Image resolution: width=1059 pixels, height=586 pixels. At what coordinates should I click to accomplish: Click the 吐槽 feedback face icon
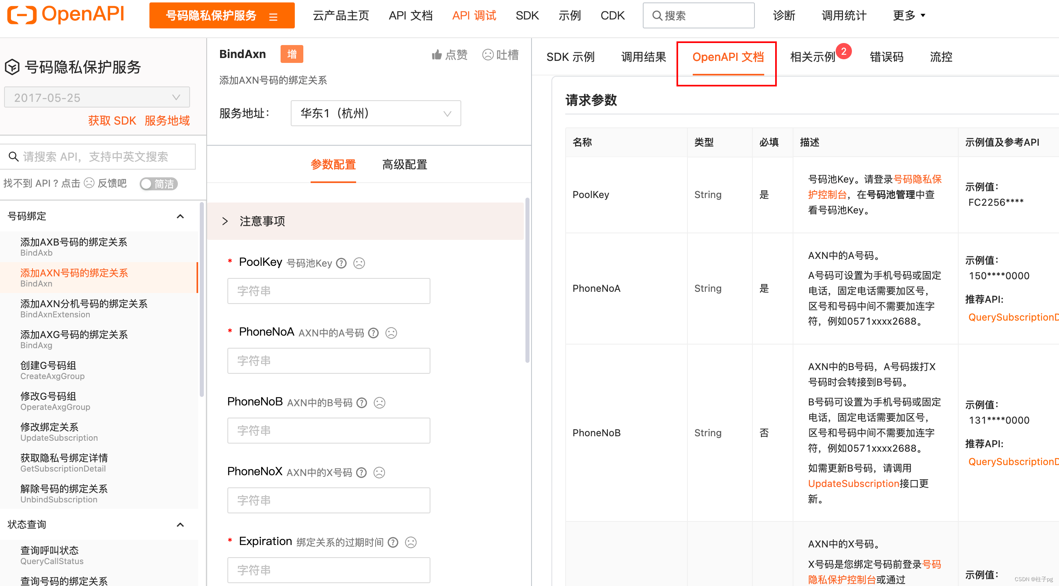click(x=488, y=55)
